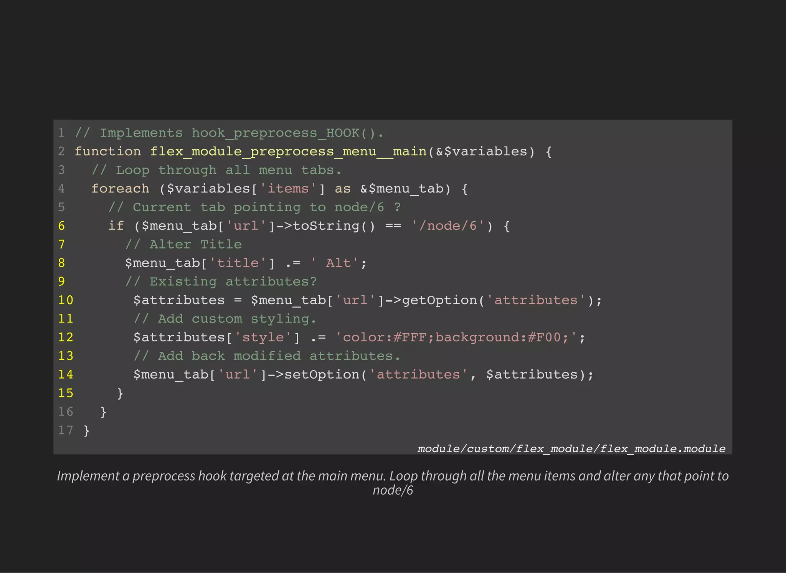Click line number 12

pos(66,337)
